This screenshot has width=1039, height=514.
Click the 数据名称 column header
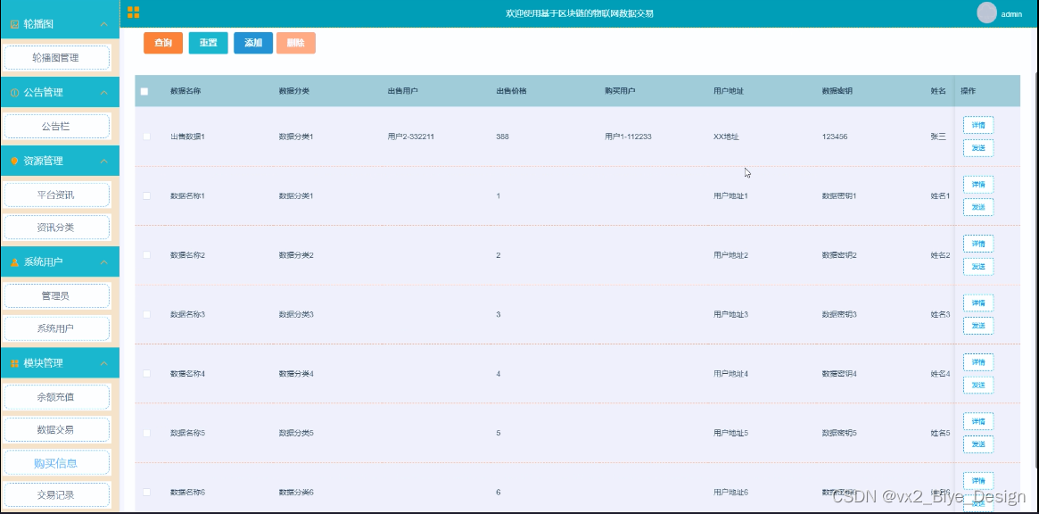186,91
